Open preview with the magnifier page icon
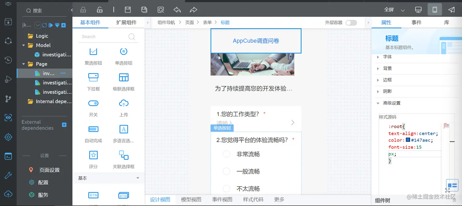462x206 pixels. click(x=161, y=10)
